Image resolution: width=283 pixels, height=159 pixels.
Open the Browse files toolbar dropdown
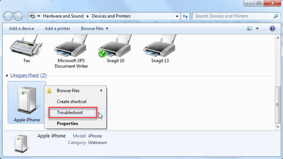point(94,29)
